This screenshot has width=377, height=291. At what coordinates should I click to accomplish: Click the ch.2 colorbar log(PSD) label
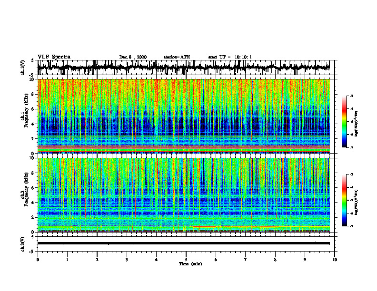[357, 202]
